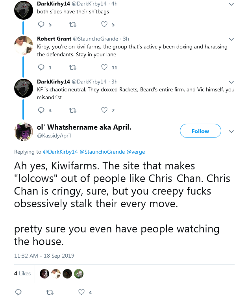Open dropdown chevron next to Follow button

point(231,132)
